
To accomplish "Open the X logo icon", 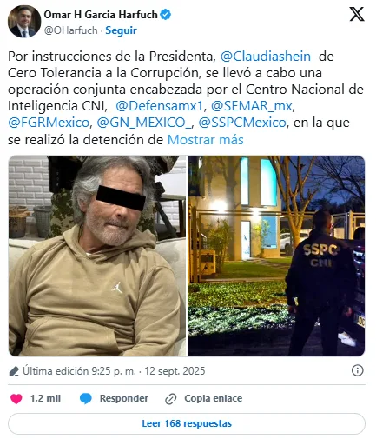I will [x=357, y=14].
